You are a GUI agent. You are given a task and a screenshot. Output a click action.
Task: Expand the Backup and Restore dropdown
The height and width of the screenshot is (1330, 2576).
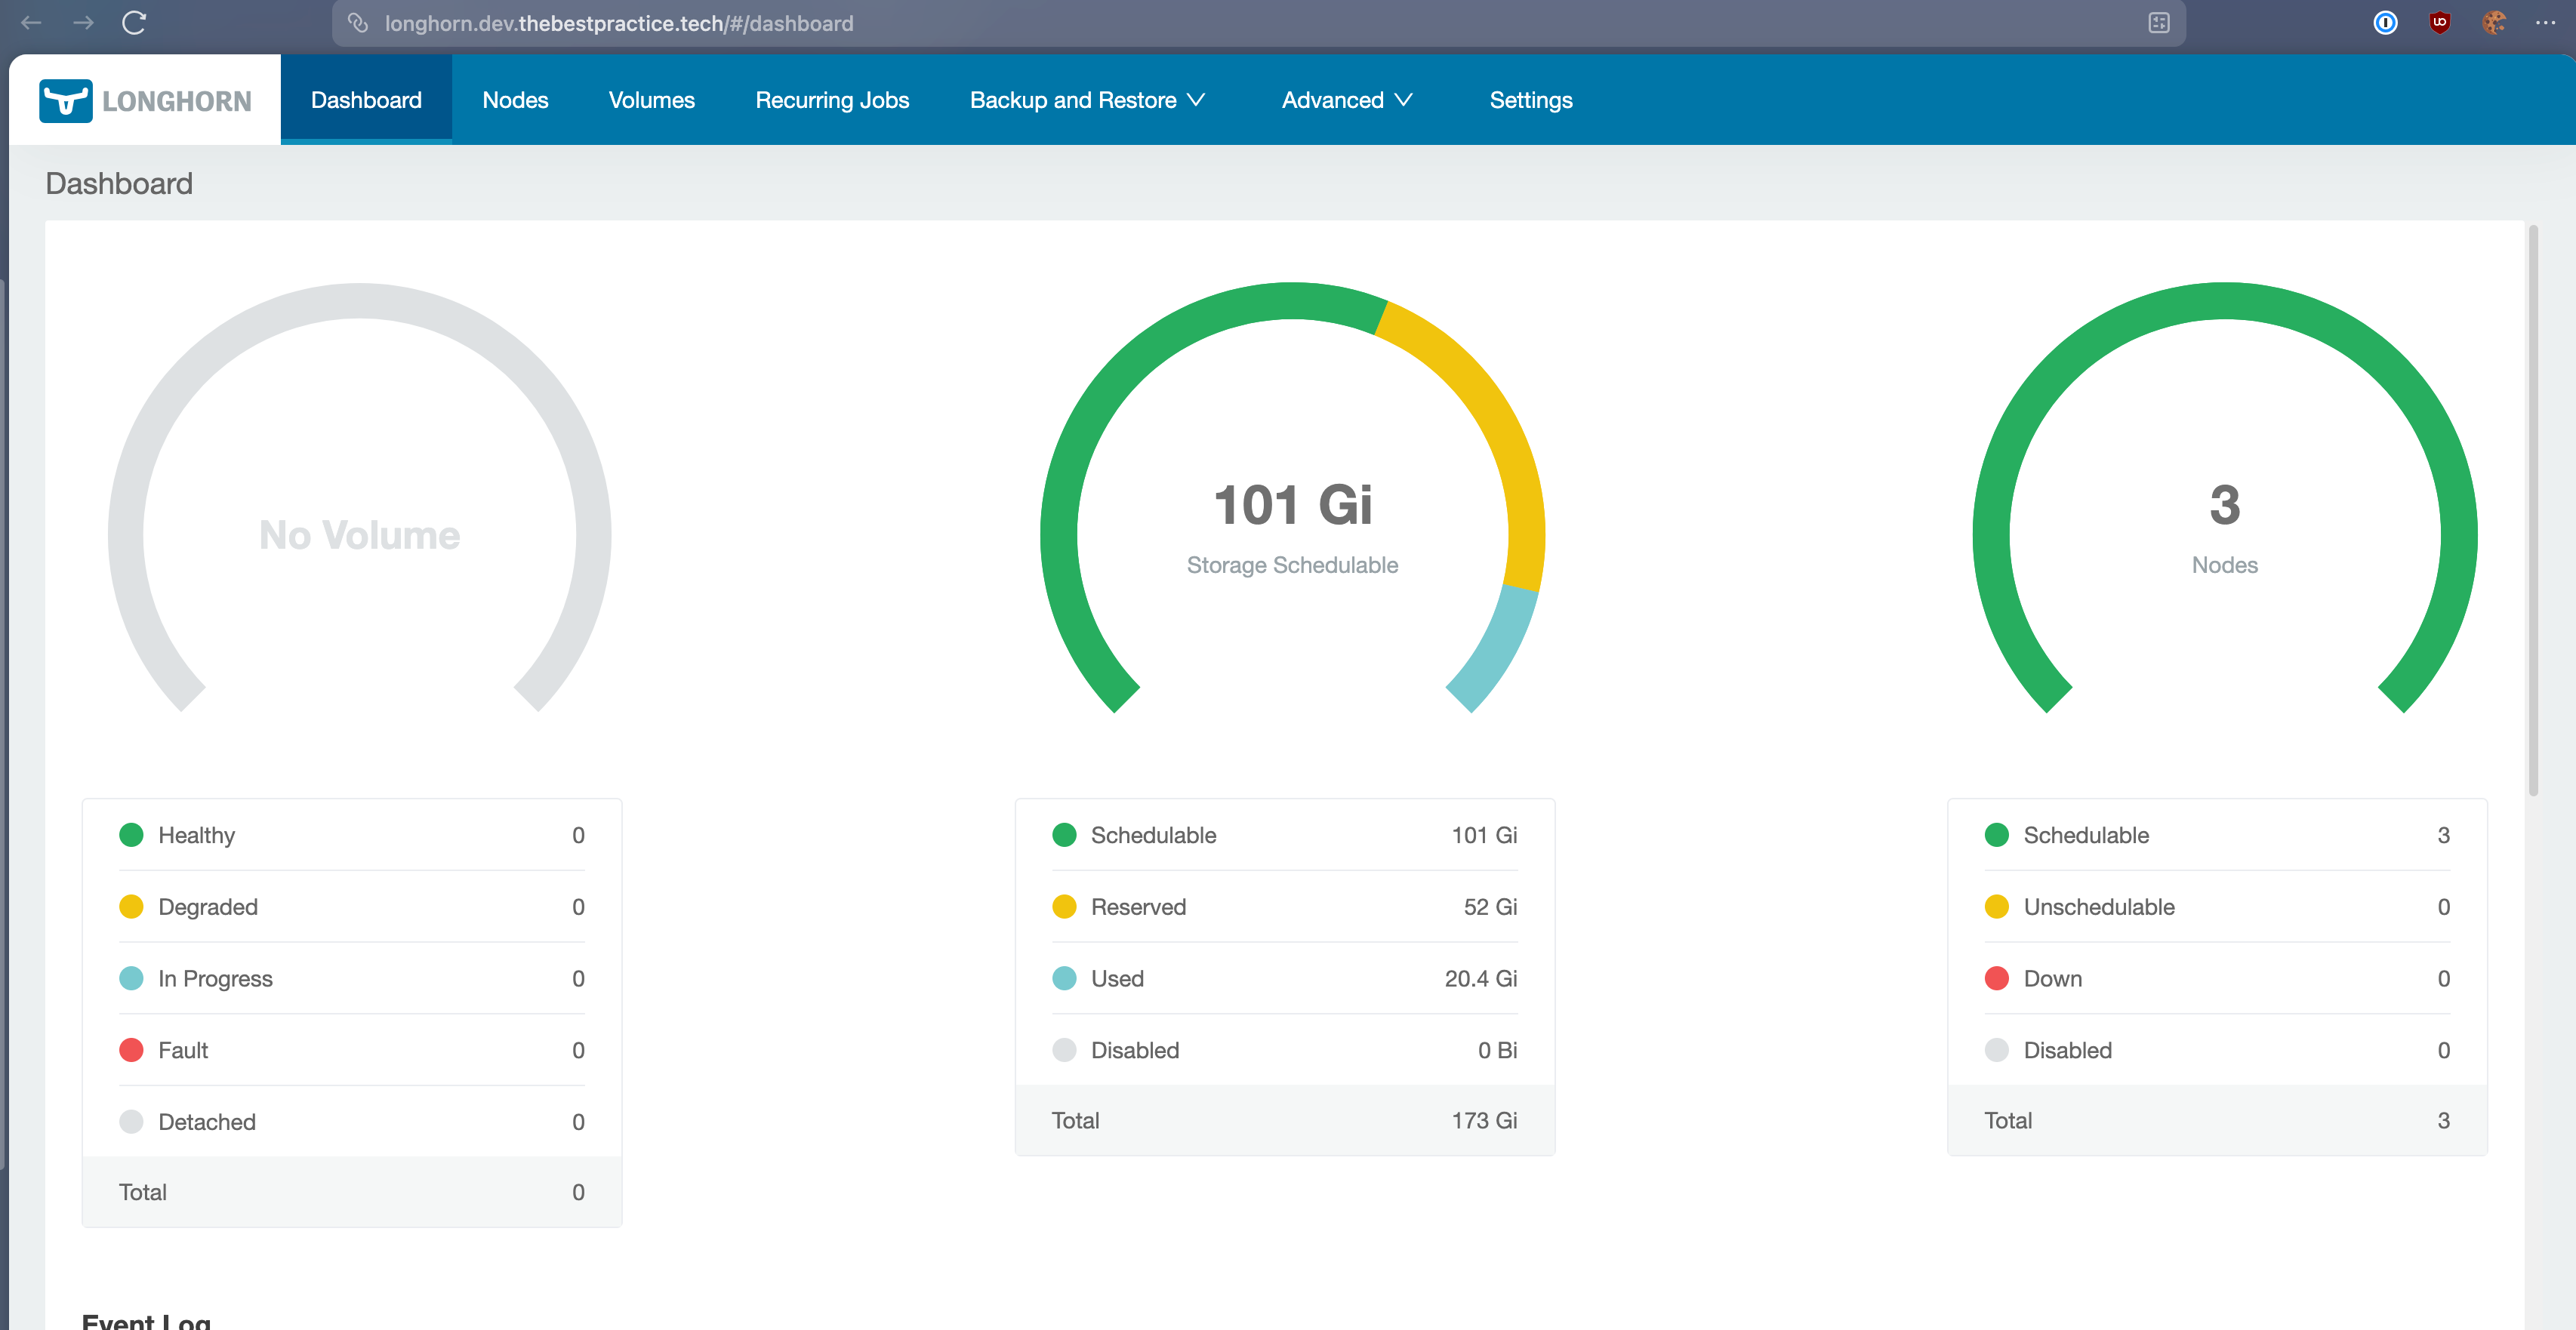coord(1087,100)
